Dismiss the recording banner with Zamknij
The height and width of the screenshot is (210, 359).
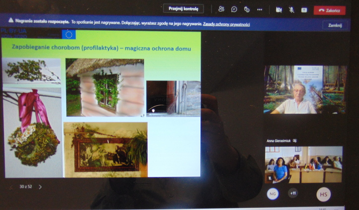[335, 25]
